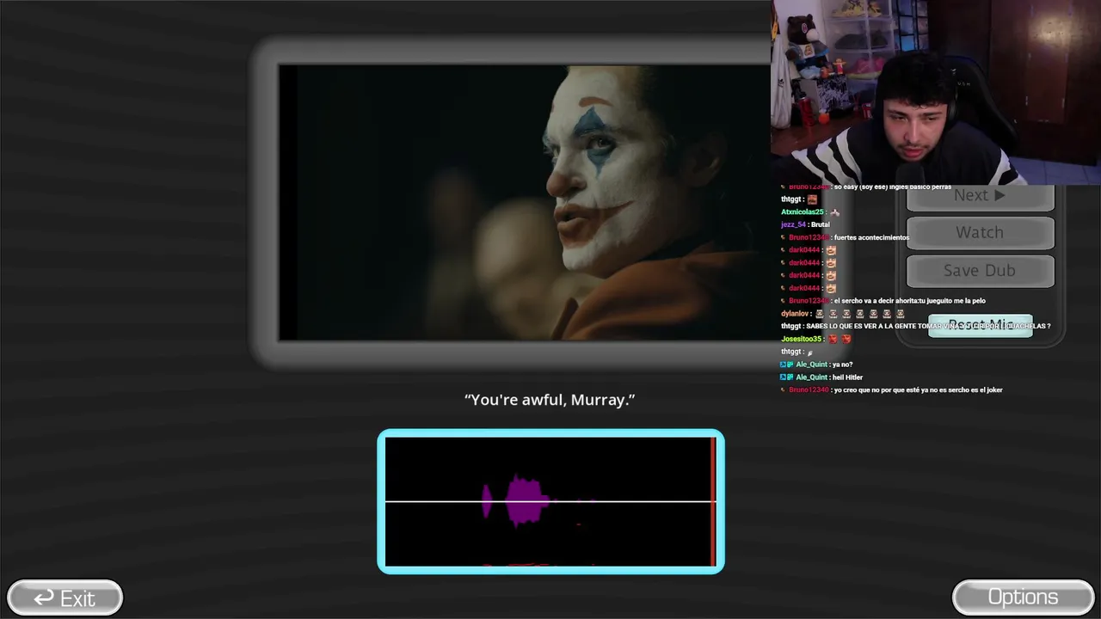Click the Joker movie clip preview
Screen dimensions: 1101x619
[524, 203]
